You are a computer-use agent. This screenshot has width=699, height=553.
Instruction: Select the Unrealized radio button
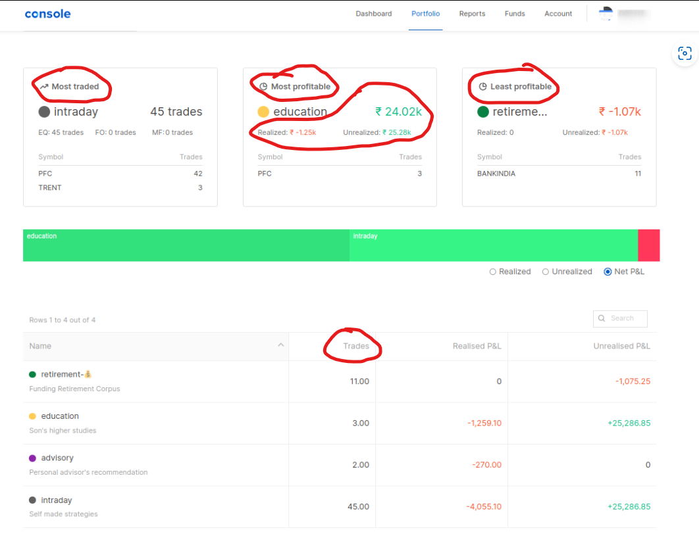click(546, 272)
